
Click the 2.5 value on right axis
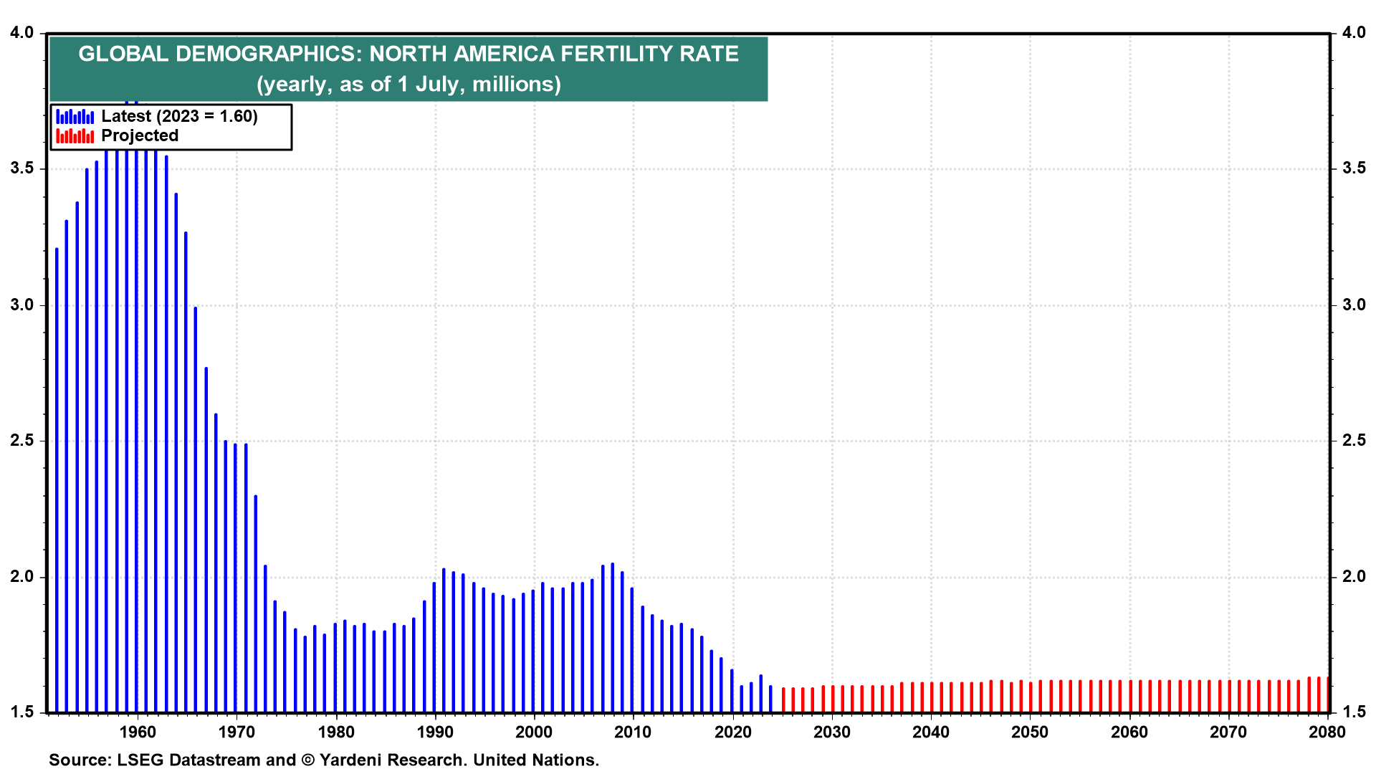[x=1354, y=441]
